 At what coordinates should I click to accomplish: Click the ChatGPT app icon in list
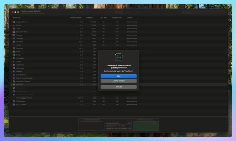click(x=14, y=42)
